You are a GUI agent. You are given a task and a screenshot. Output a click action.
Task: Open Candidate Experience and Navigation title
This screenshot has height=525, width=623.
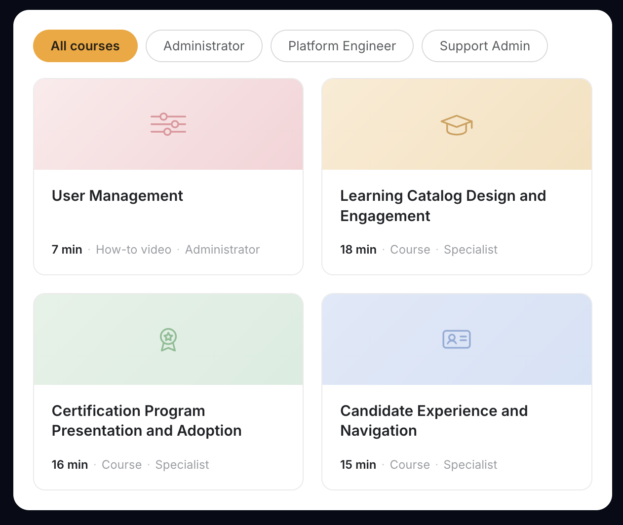coord(434,421)
